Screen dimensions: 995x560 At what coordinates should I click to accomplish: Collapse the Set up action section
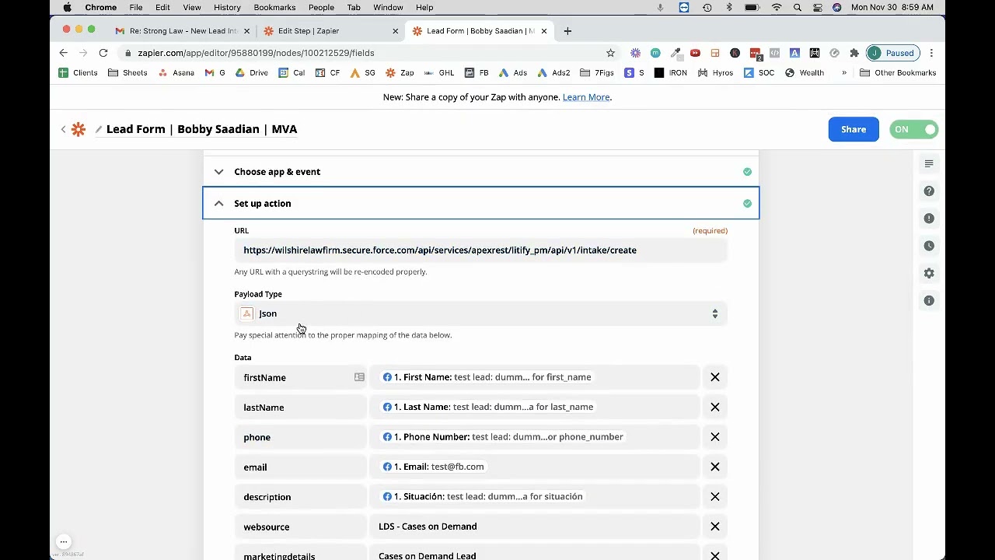click(480, 203)
